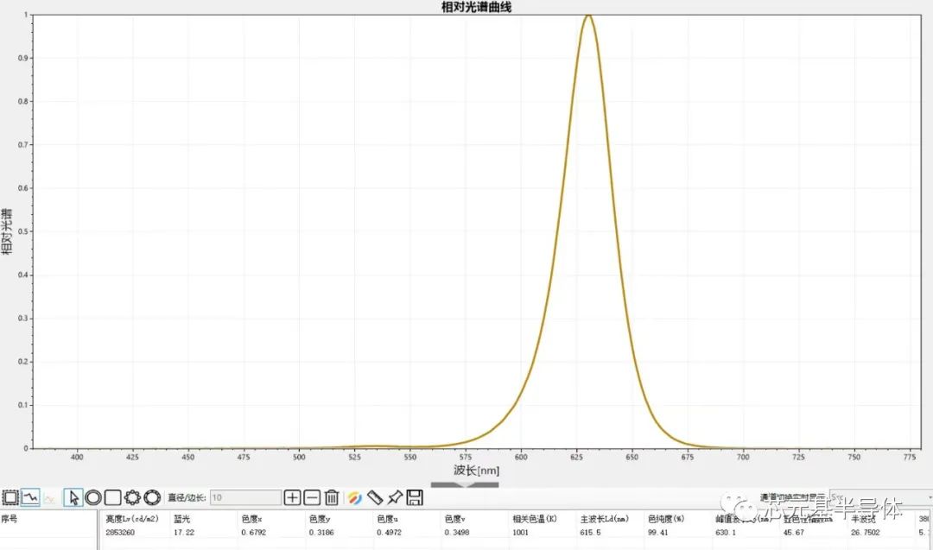Choose the rounded square region tool
The width and height of the screenshot is (933, 550).
[x=112, y=497]
